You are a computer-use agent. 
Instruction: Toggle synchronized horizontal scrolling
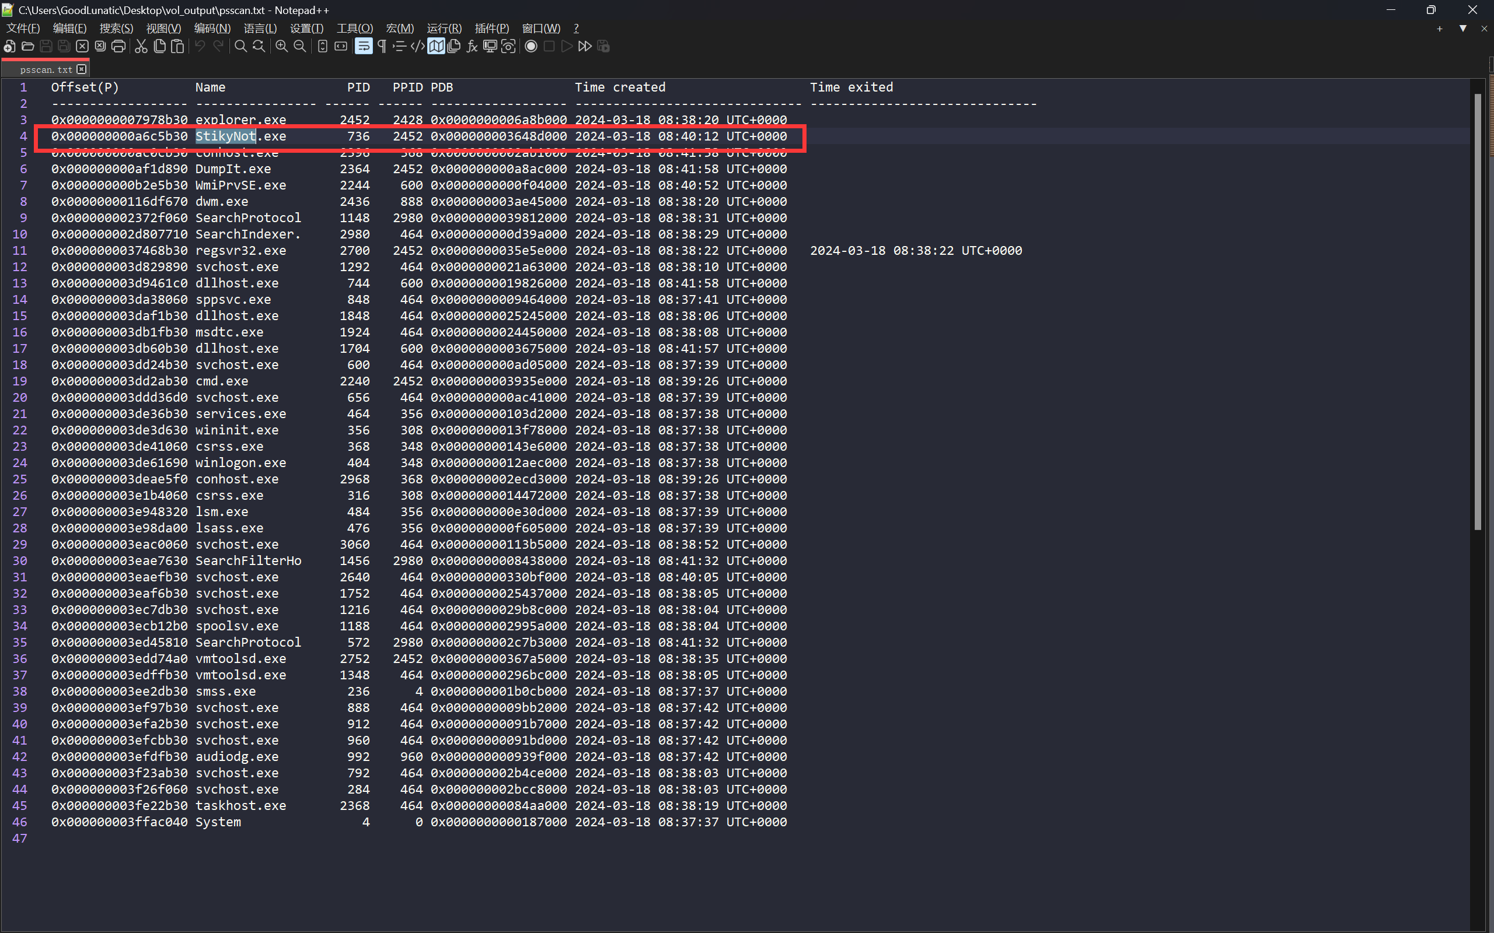(341, 46)
